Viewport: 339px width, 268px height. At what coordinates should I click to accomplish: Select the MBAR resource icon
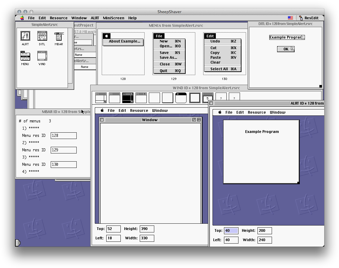click(59, 37)
